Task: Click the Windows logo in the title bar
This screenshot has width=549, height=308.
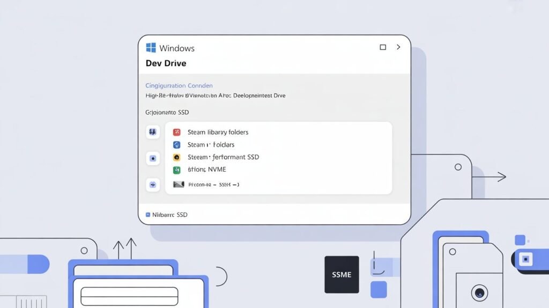Action: coord(151,48)
